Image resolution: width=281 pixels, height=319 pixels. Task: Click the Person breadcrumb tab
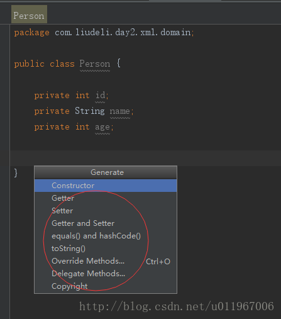click(29, 14)
